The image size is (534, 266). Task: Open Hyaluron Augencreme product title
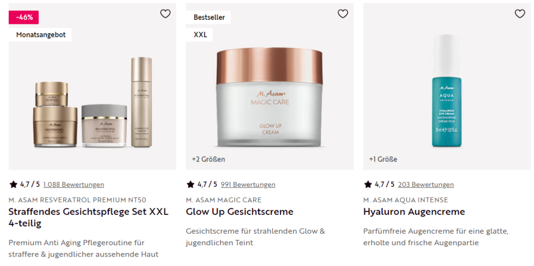pyautogui.click(x=414, y=211)
